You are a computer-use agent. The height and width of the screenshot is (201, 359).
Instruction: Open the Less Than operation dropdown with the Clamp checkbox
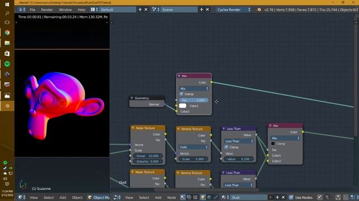tap(238, 141)
